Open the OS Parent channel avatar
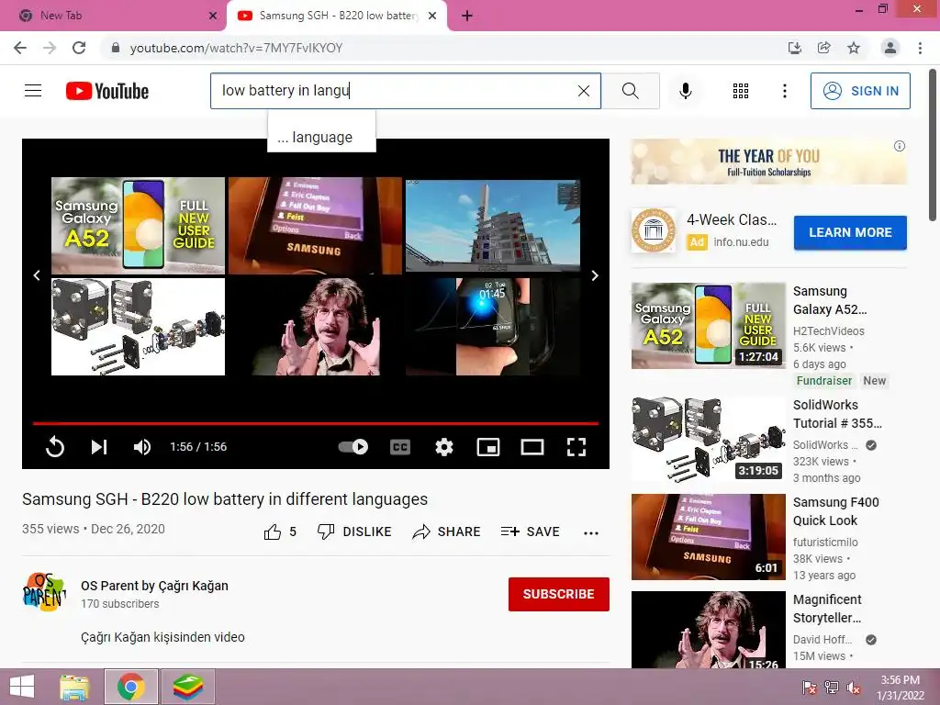The height and width of the screenshot is (705, 940). [x=44, y=592]
